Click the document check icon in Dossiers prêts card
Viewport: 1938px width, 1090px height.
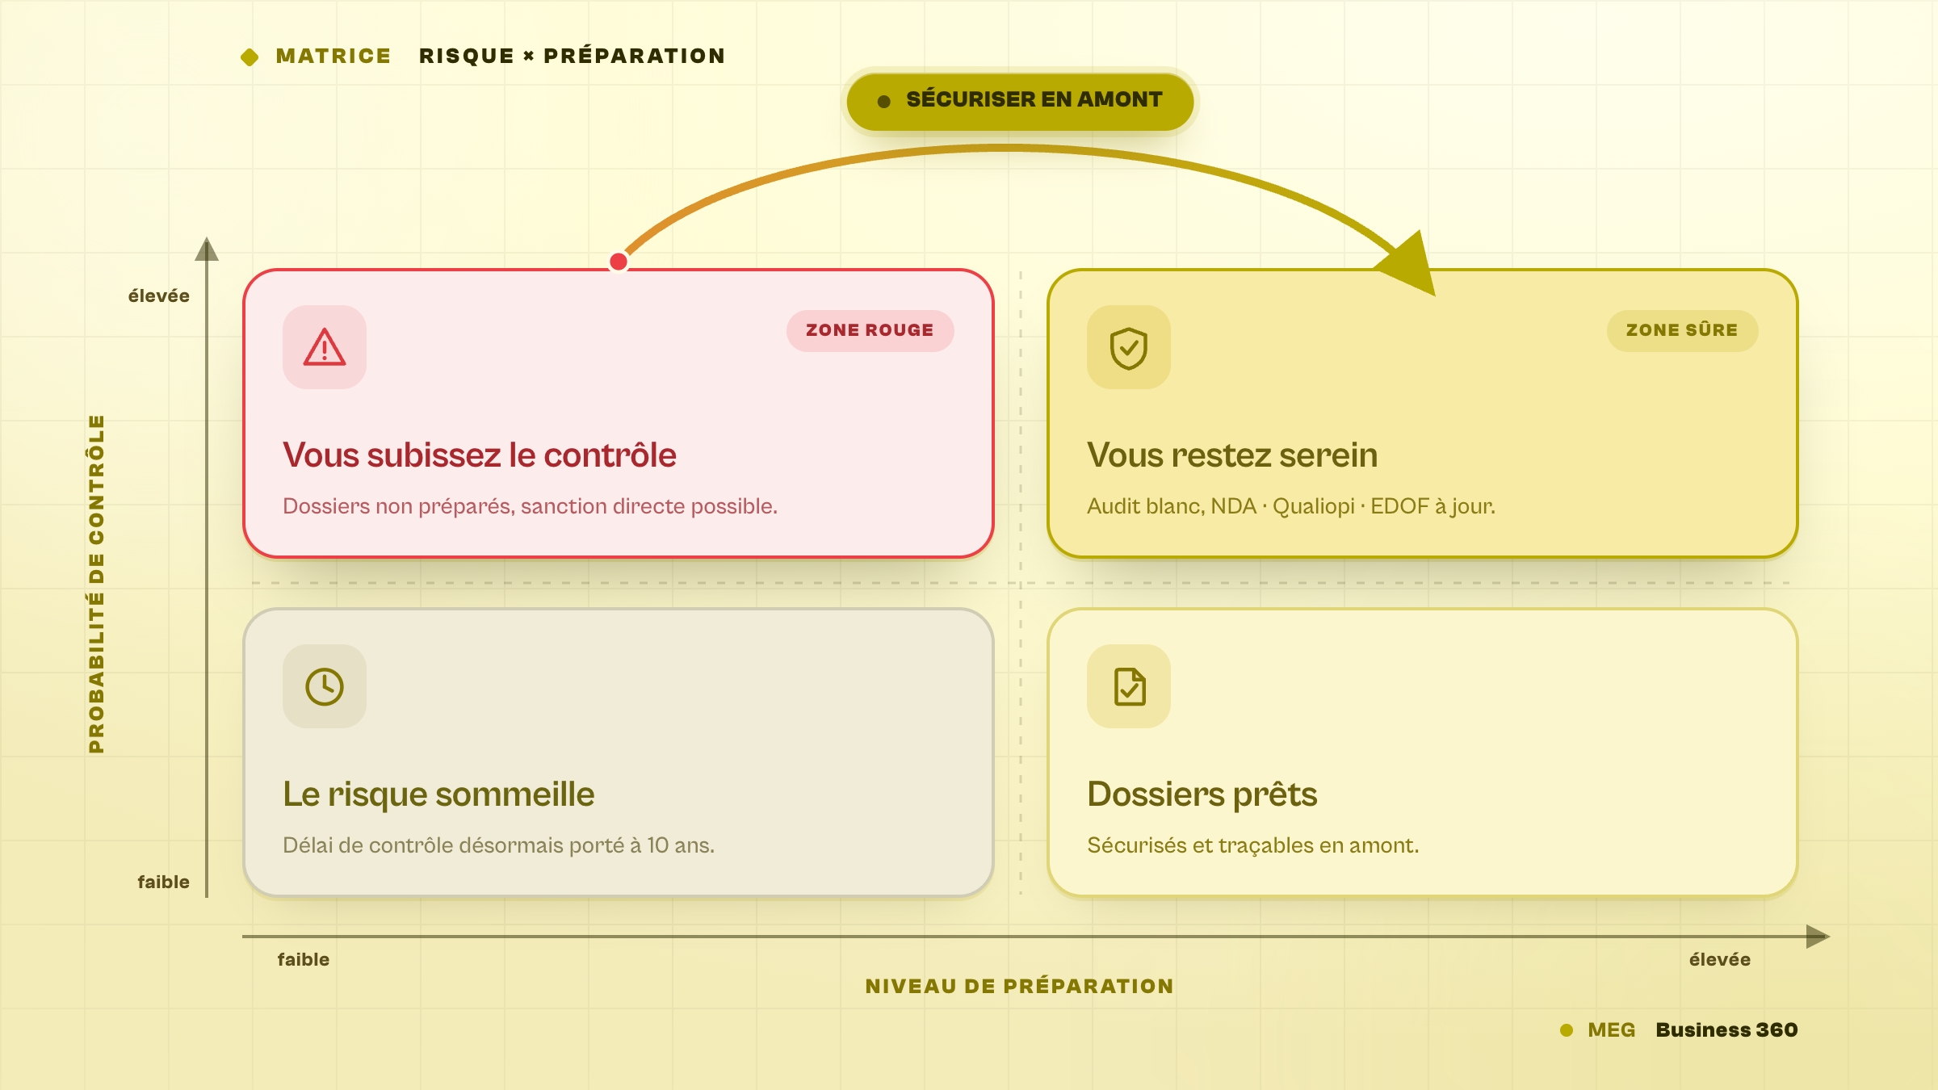click(1129, 686)
